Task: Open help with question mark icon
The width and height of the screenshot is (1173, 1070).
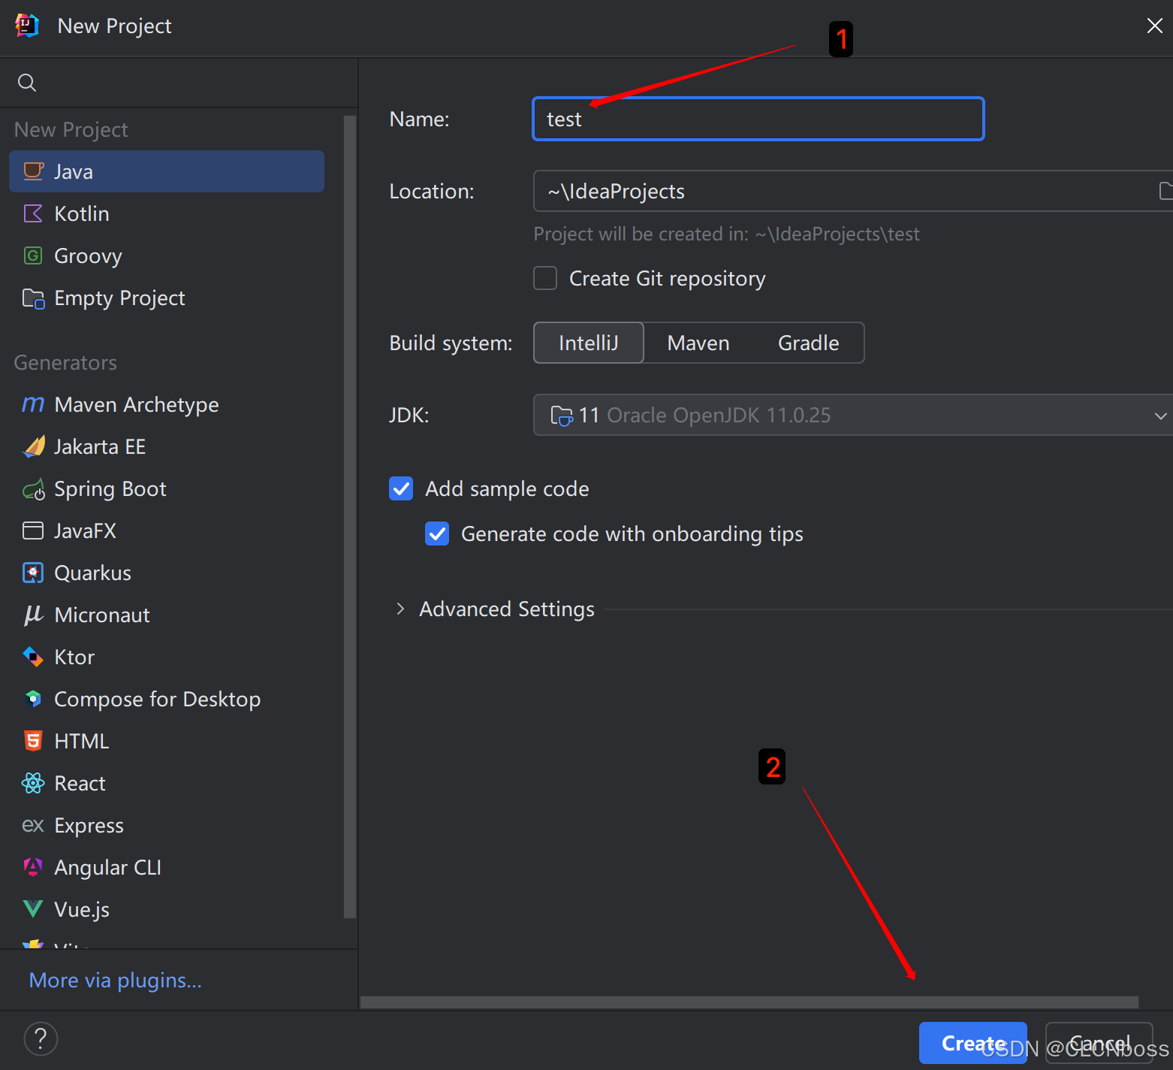Action: [x=41, y=1038]
